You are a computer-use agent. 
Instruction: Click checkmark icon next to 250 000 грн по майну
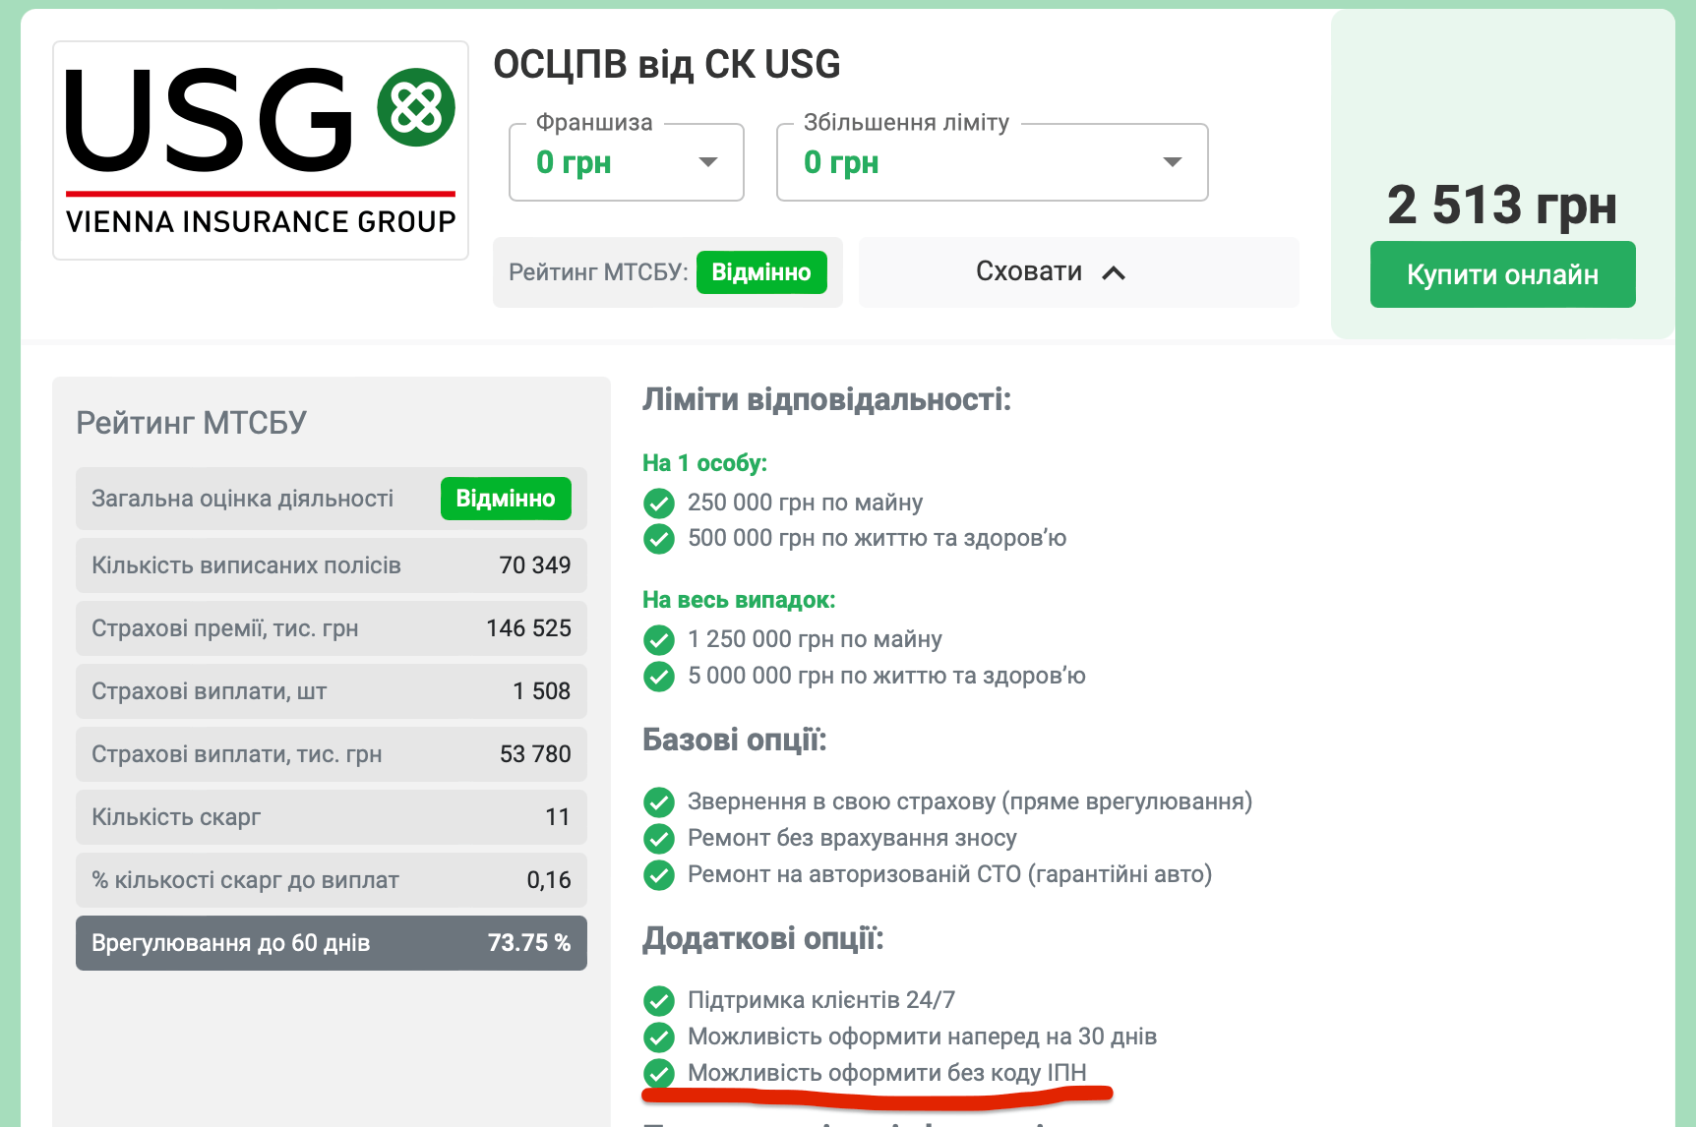click(659, 504)
